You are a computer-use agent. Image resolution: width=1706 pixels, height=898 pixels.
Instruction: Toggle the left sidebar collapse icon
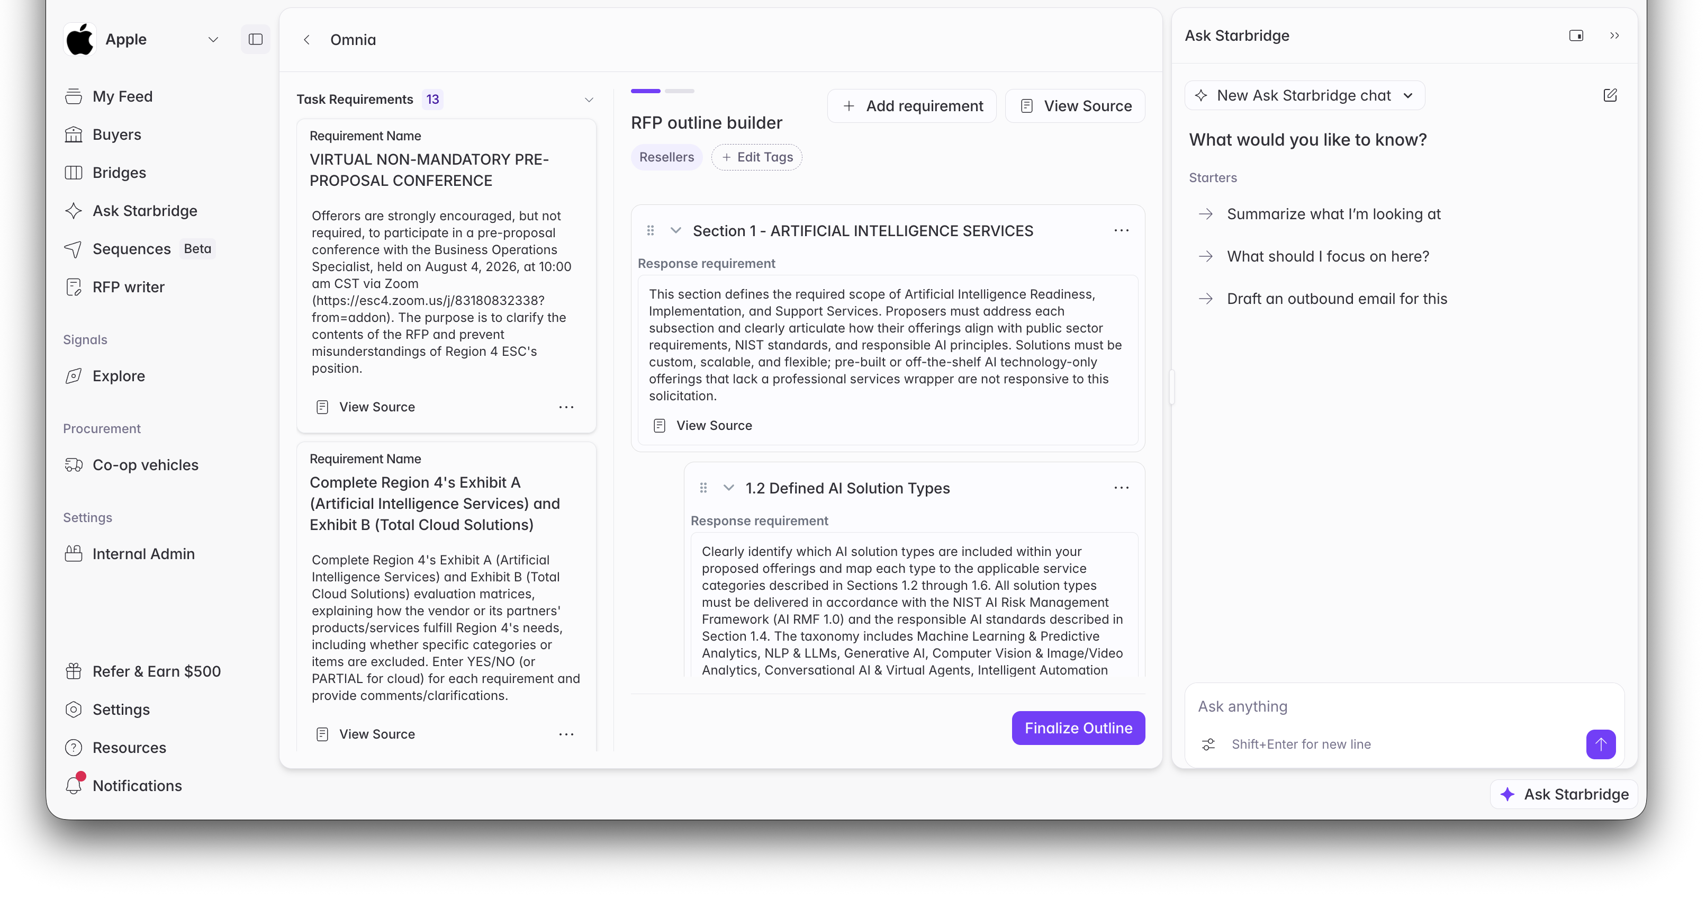pyautogui.click(x=256, y=39)
